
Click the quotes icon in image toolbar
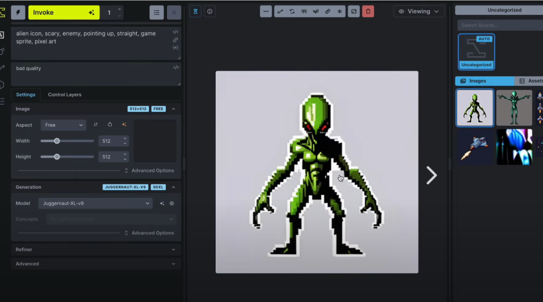coord(304,11)
